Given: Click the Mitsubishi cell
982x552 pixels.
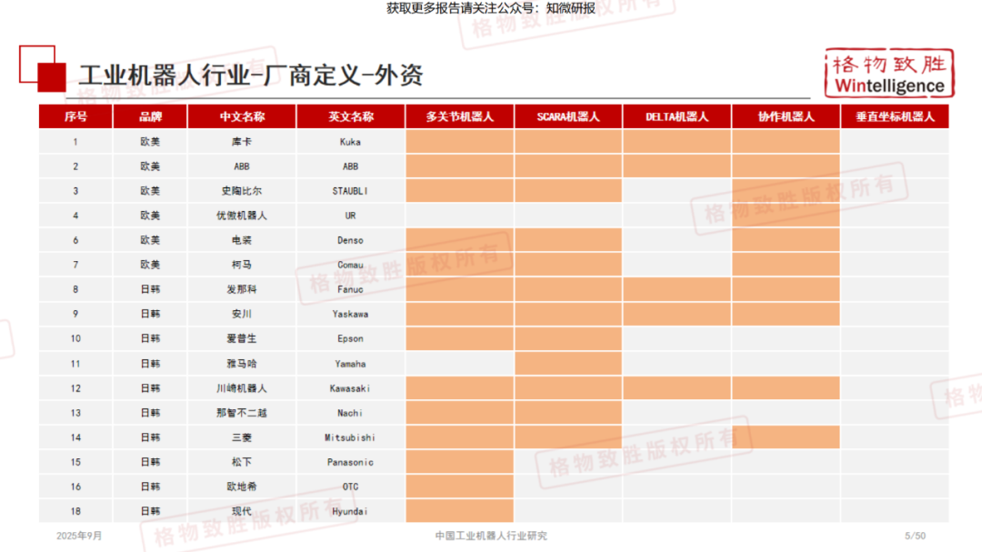Looking at the screenshot, I should pyautogui.click(x=351, y=437).
